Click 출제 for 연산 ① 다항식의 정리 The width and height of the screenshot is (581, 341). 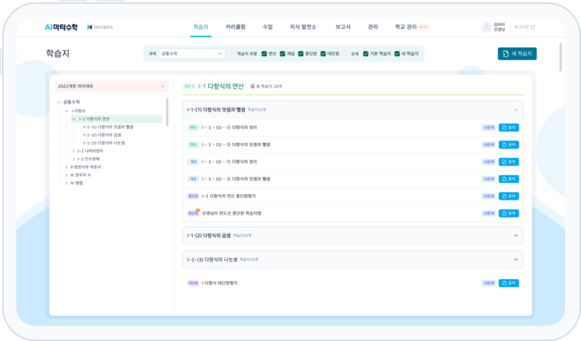tap(508, 128)
